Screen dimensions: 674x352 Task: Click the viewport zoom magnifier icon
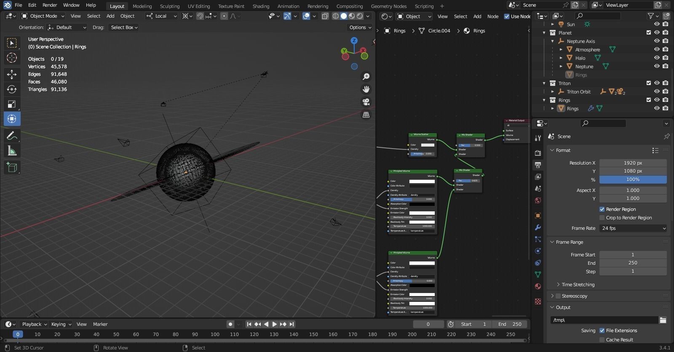click(366, 76)
